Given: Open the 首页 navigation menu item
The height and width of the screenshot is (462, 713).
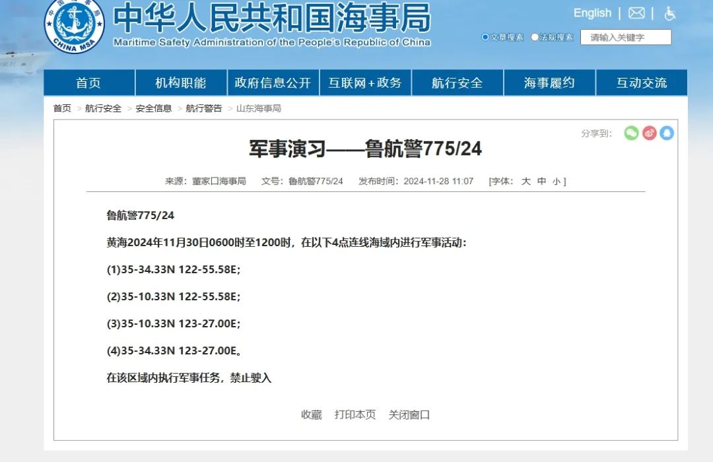Looking at the screenshot, I should [x=88, y=82].
